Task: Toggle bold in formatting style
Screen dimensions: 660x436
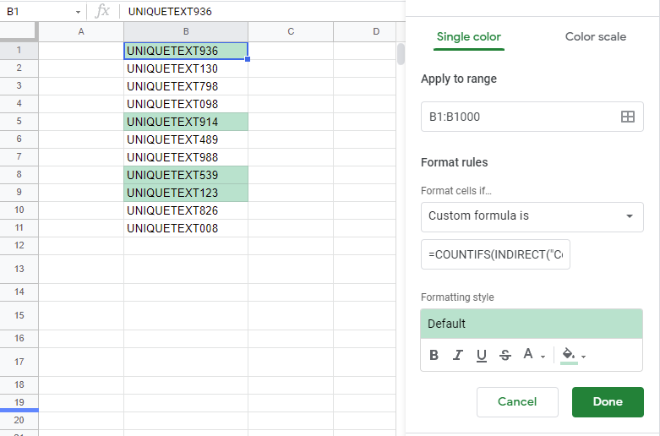Action: [434, 355]
